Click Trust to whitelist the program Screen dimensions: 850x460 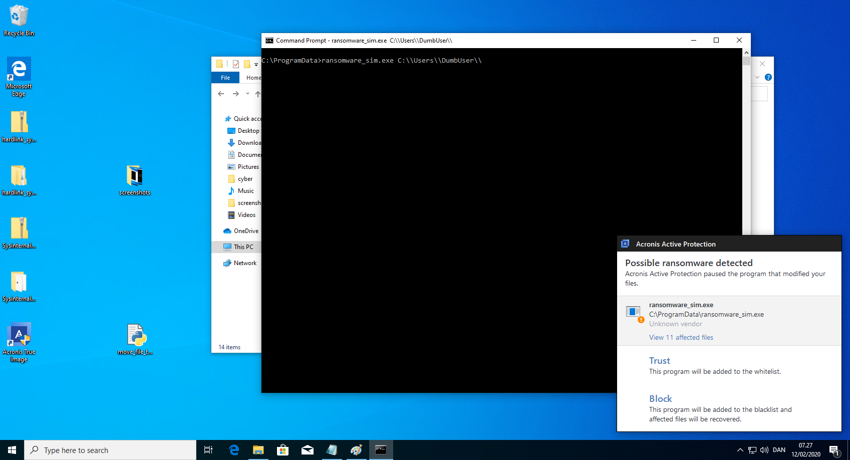click(x=659, y=361)
